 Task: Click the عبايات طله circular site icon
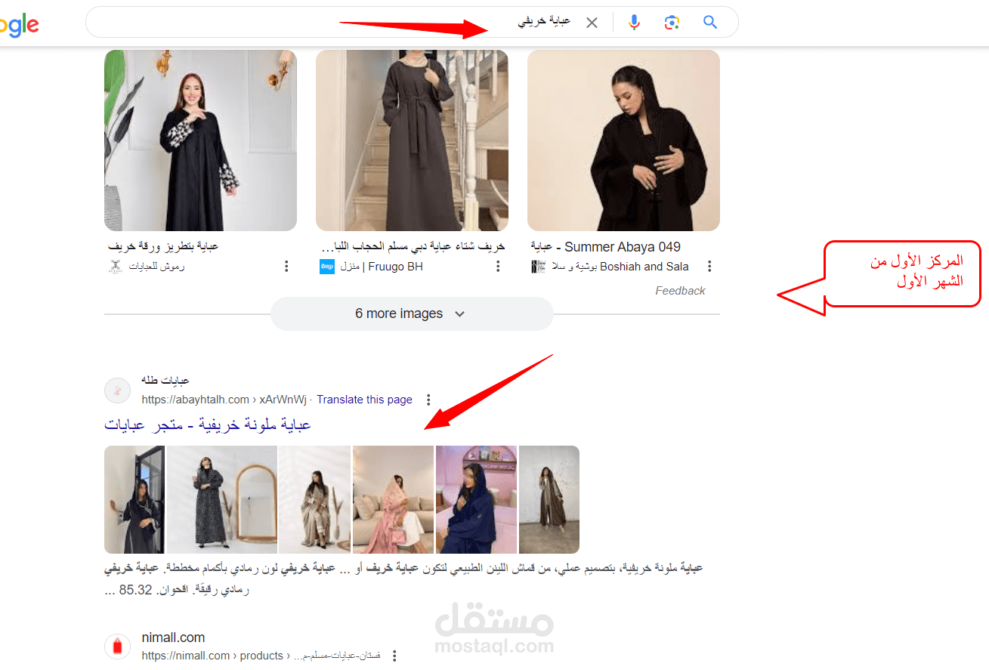click(x=117, y=391)
